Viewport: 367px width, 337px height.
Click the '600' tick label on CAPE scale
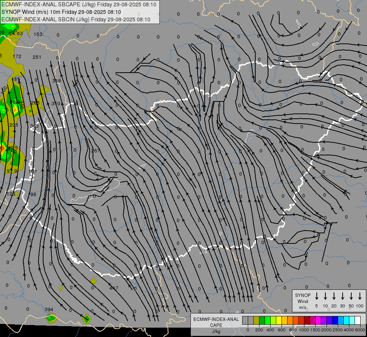(x=282, y=330)
